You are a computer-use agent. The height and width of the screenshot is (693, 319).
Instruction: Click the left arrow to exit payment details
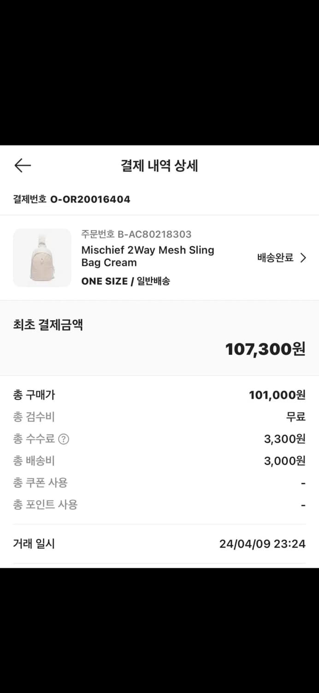pos(22,165)
